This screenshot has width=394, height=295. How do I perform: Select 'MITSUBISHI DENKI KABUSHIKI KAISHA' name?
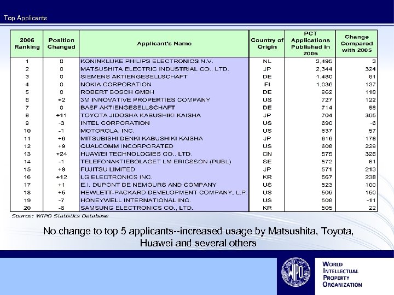142,138
